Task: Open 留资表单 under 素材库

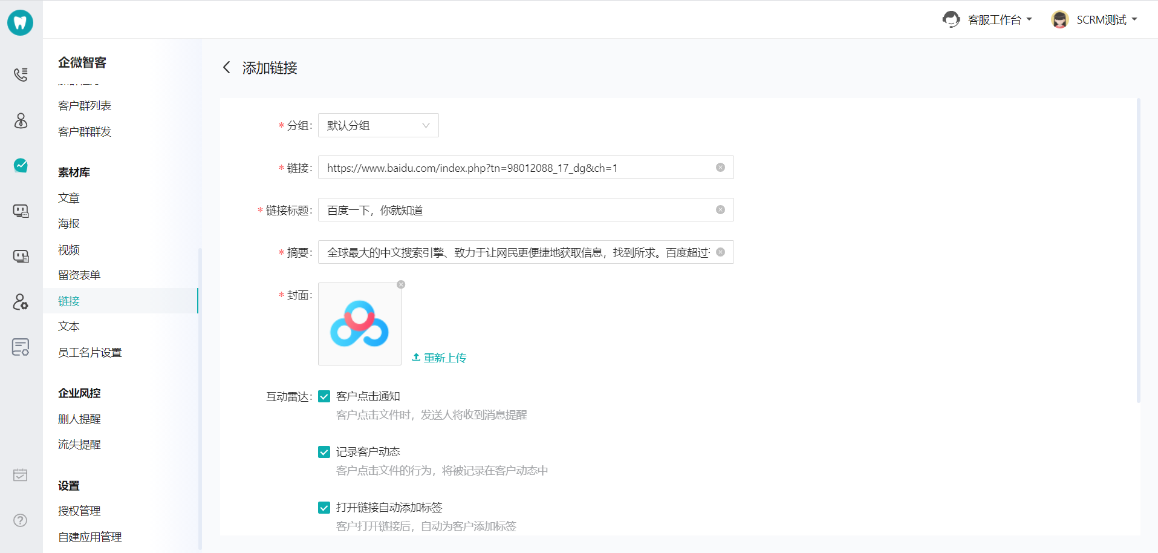Action: 79,275
